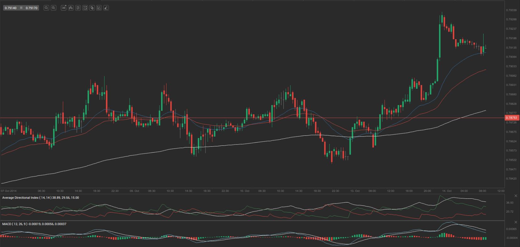Open the line chart indicators icon

pyautogui.click(x=85, y=8)
